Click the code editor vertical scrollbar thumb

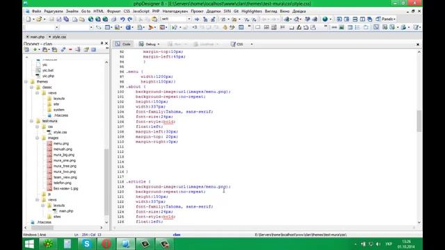pyautogui.click(x=419, y=121)
